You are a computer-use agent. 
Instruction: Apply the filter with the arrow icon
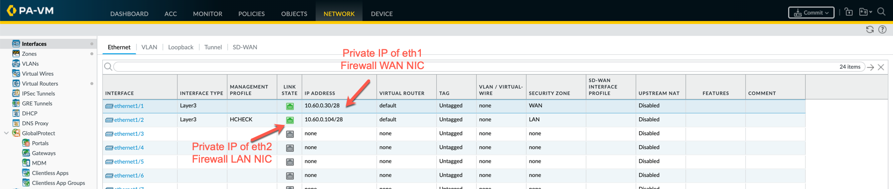[871, 67]
